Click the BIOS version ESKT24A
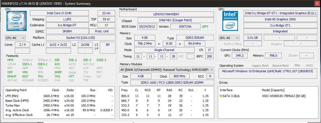 pyautogui.click(x=185, y=26)
